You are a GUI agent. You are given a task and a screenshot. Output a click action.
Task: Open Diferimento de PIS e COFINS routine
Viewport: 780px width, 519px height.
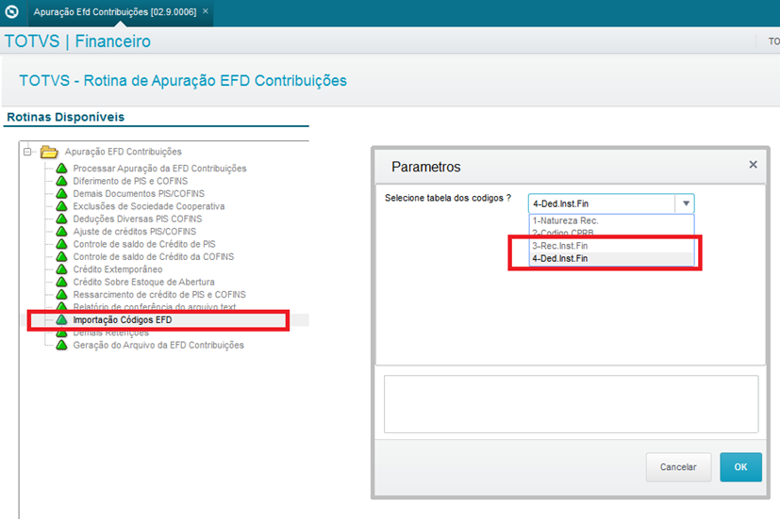(x=130, y=181)
